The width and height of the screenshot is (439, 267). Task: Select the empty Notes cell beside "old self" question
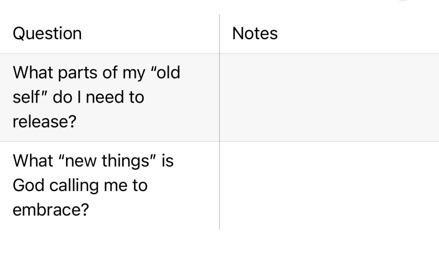pyautogui.click(x=329, y=97)
